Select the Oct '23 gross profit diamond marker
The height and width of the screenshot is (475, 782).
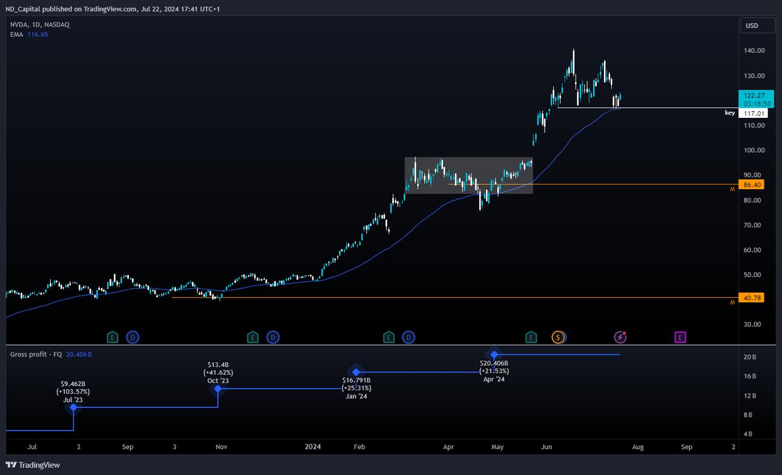click(218, 389)
